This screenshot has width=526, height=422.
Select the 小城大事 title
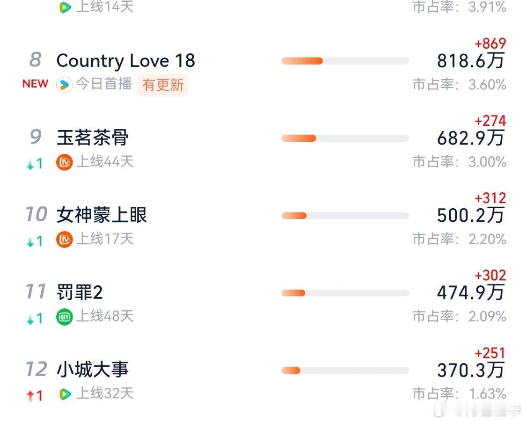(93, 370)
